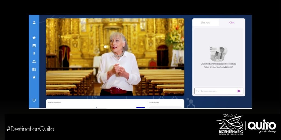Send message with purple arrow icon
This screenshot has height=140, width=281.
pos(239,91)
